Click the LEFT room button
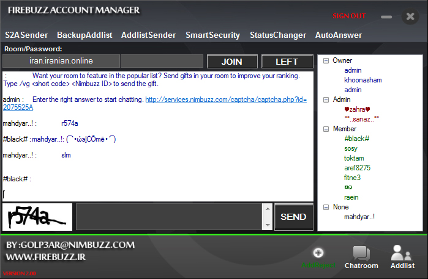428x279 pixels. [287, 62]
